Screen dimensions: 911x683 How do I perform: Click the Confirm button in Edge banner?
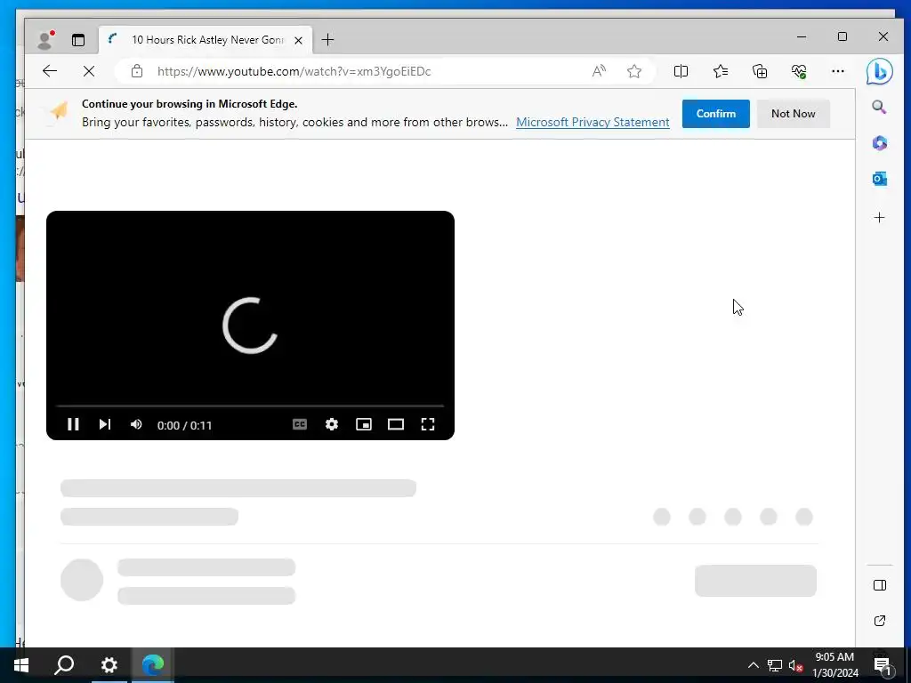716,114
